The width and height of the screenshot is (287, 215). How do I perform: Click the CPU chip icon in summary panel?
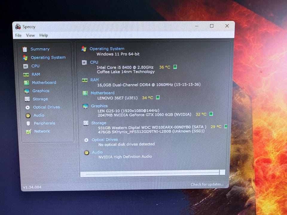[84, 62]
